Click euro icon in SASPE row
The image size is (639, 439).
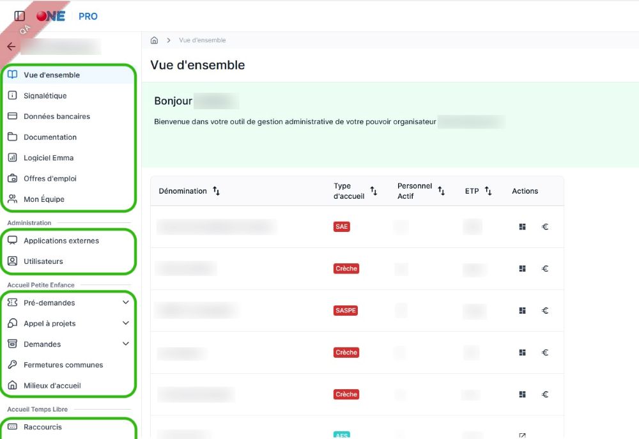[545, 311]
